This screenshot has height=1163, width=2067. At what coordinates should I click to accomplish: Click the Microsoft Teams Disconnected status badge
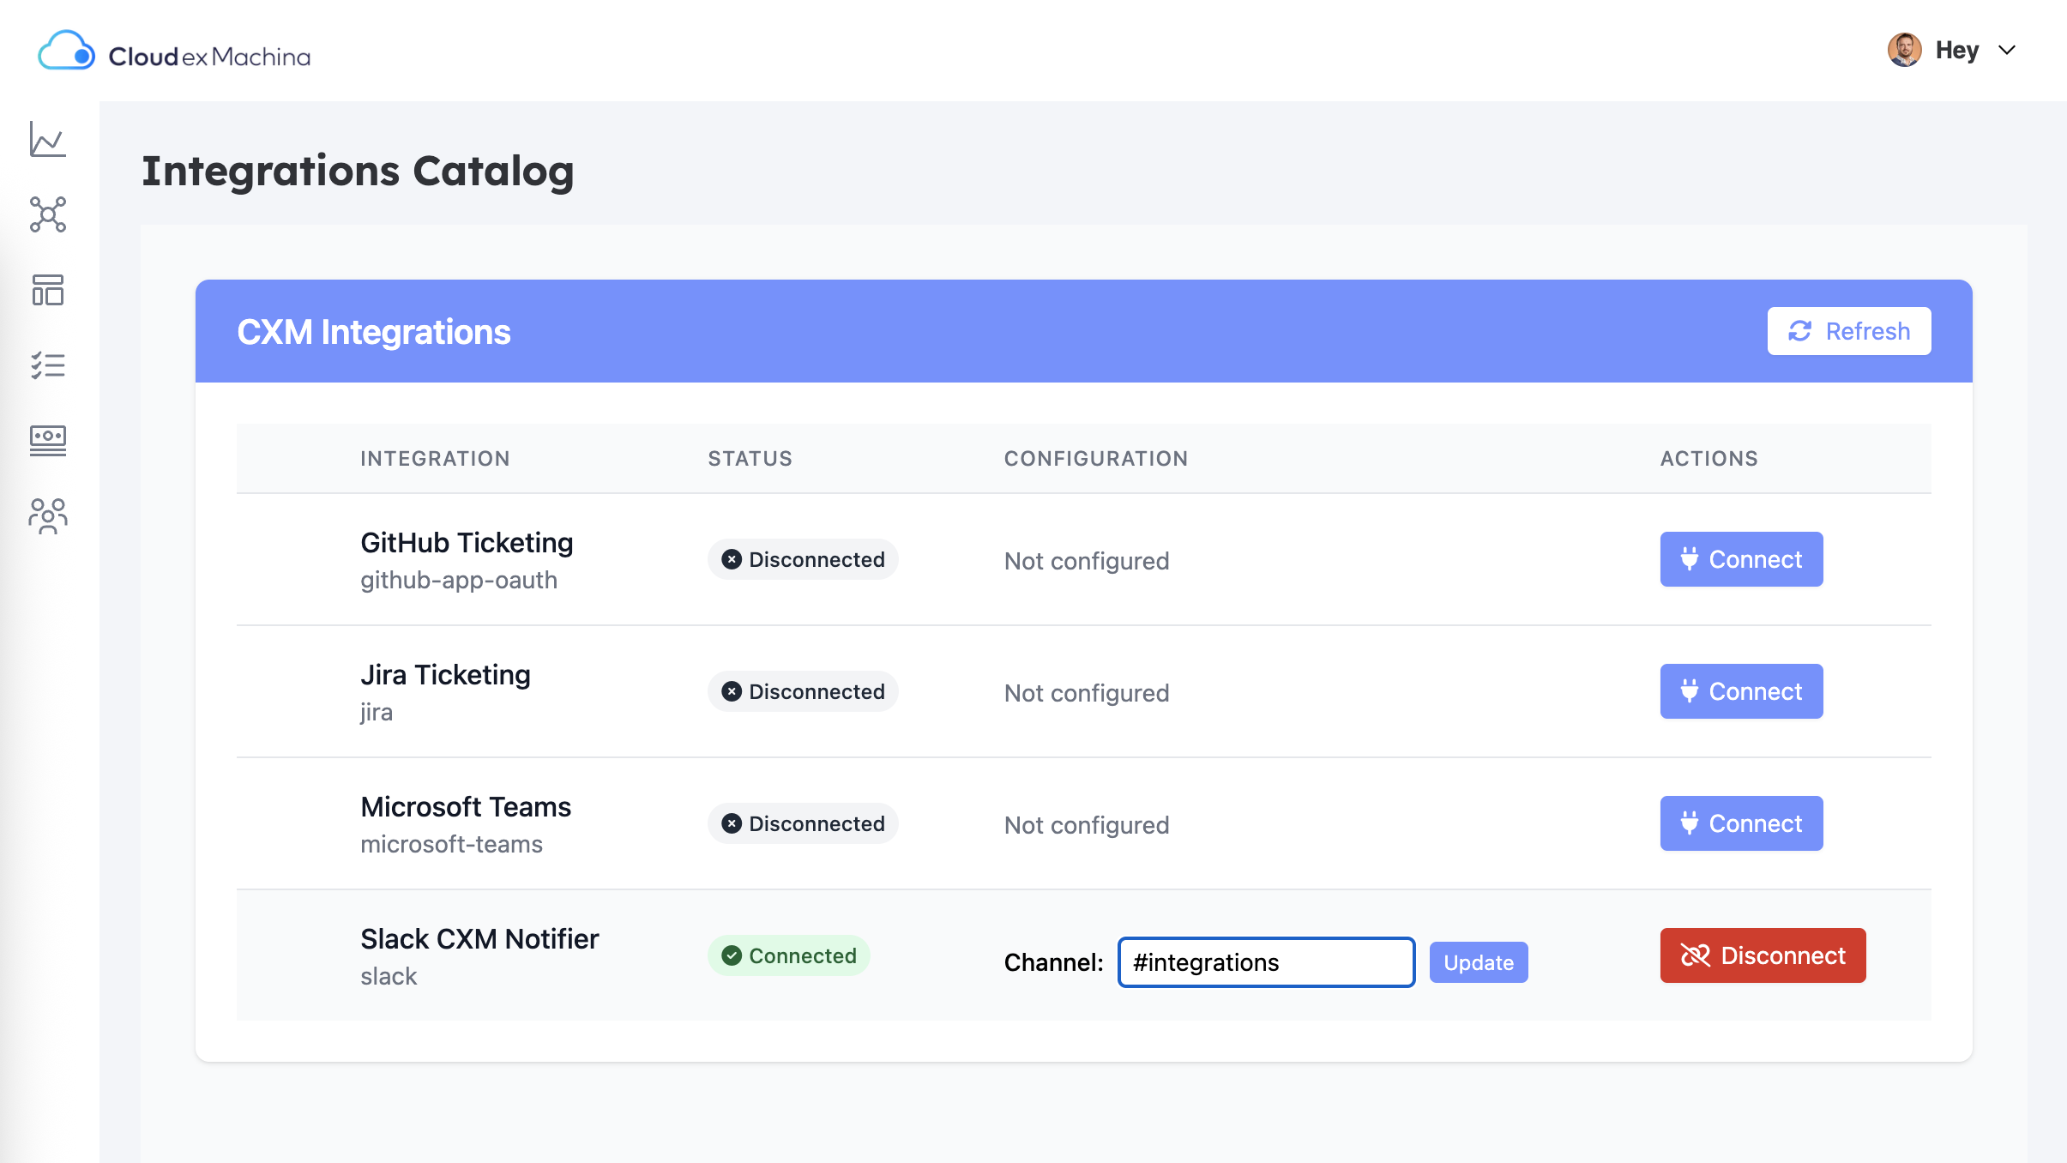(803, 823)
